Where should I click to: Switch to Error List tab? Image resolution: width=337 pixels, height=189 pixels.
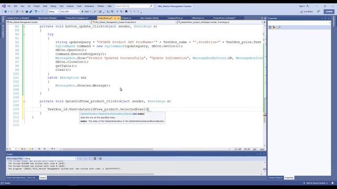tap(33, 177)
